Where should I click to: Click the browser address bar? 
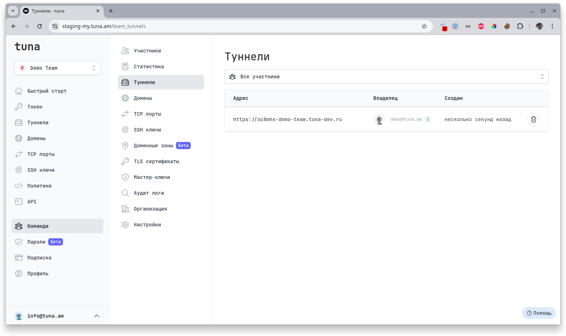(237, 26)
